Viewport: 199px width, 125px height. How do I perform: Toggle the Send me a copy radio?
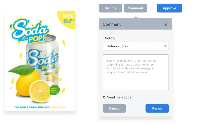click(x=104, y=97)
